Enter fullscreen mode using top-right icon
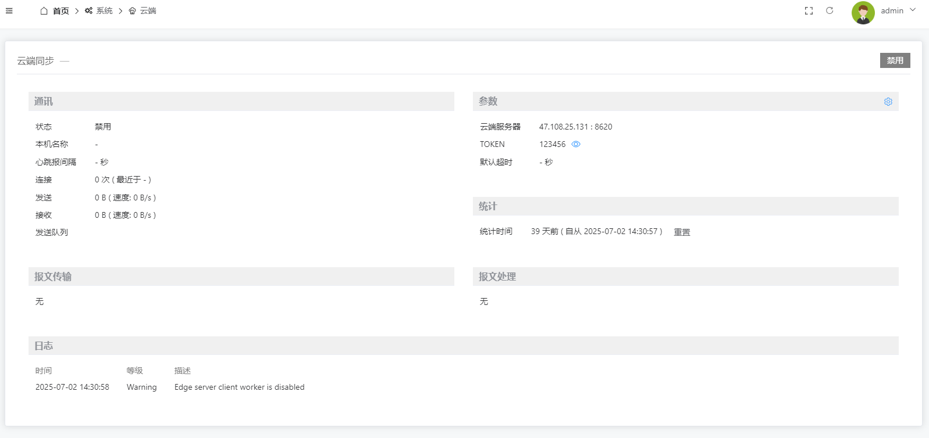This screenshot has height=438, width=929. 809,11
